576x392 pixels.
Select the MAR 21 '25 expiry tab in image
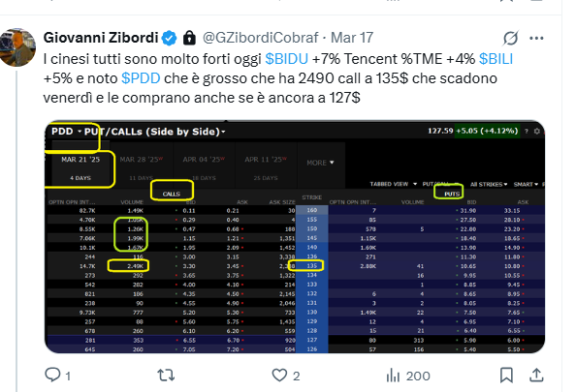[x=80, y=168]
